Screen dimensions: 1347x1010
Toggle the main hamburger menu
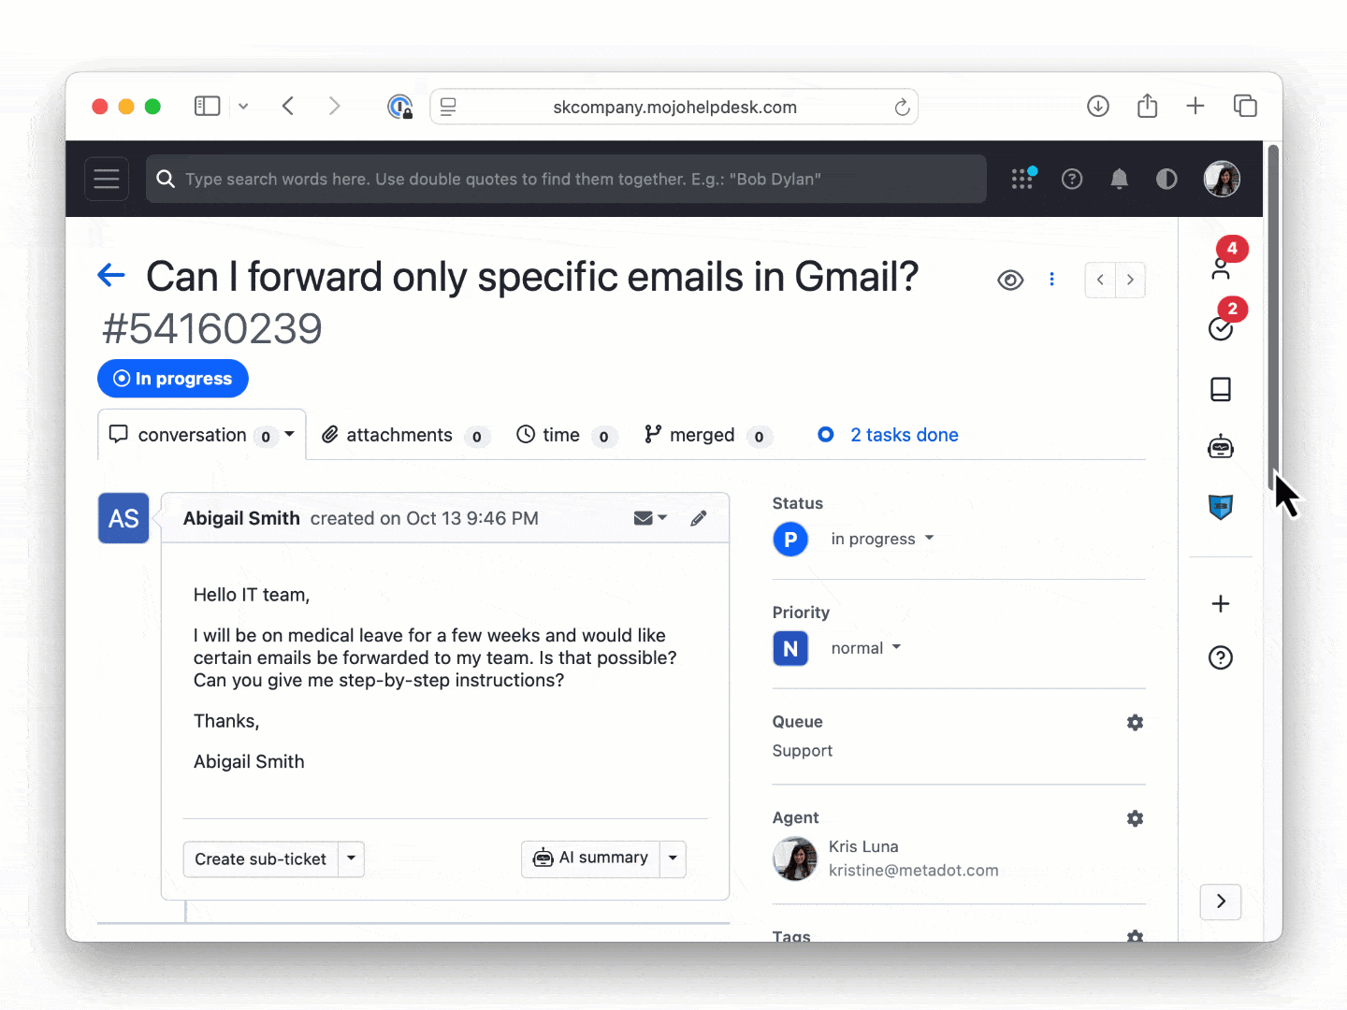(x=107, y=179)
